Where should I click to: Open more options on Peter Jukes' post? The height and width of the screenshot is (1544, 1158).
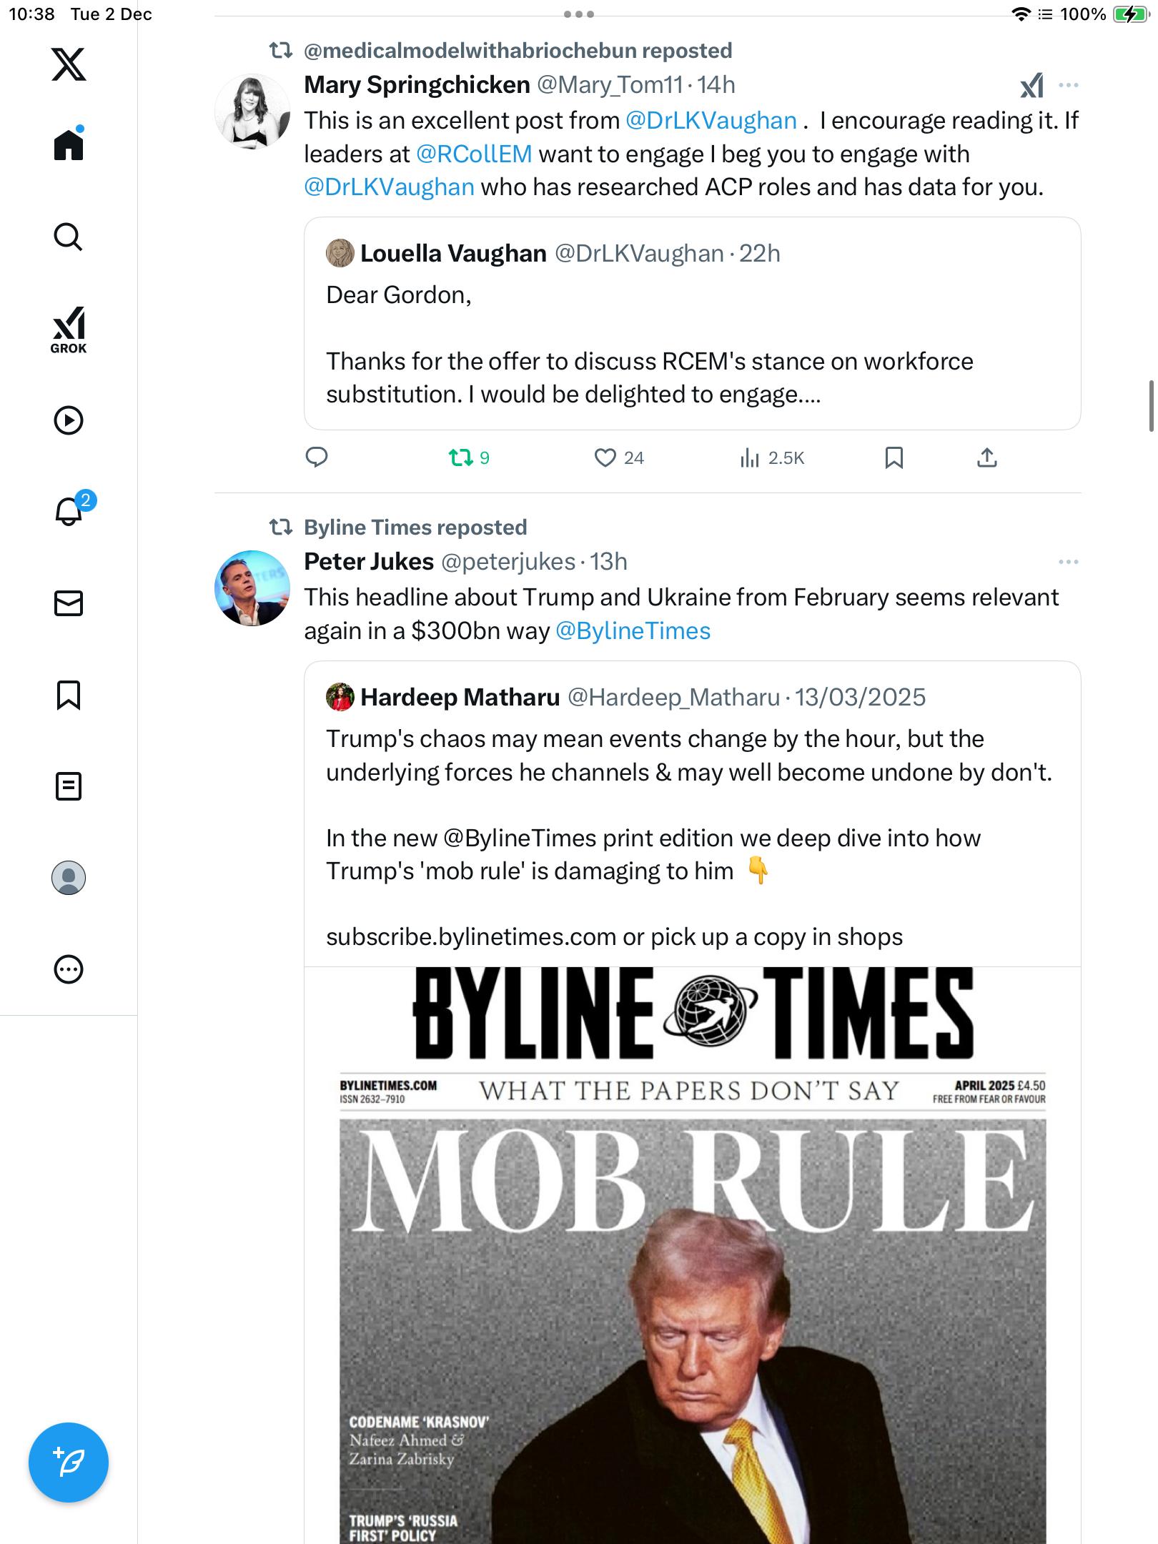1068,562
